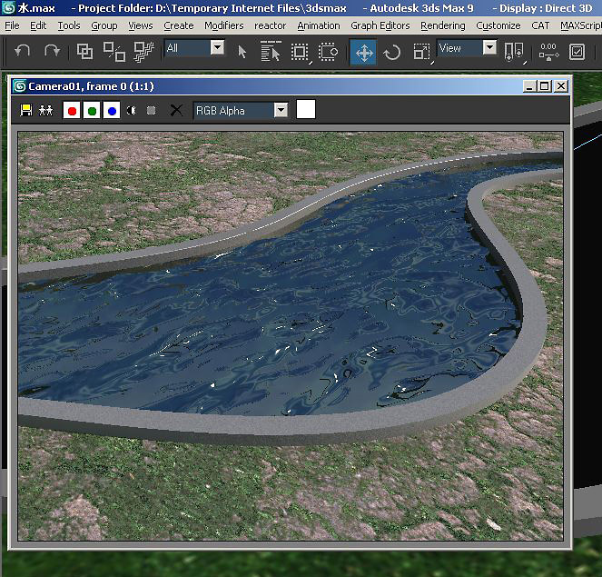
Task: Click the Undo arrow icon
Action: (24, 52)
